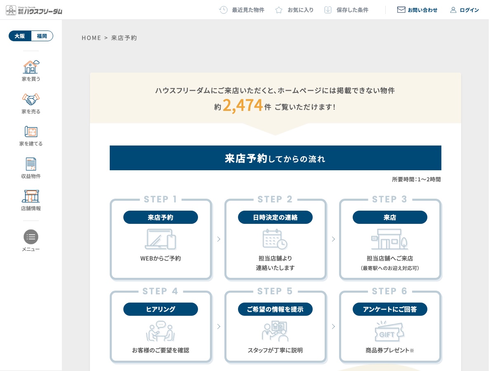Image resolution: width=495 pixels, height=371 pixels.
Task: Click the ご希望の情報を提示 pill
Action: pyautogui.click(x=275, y=309)
